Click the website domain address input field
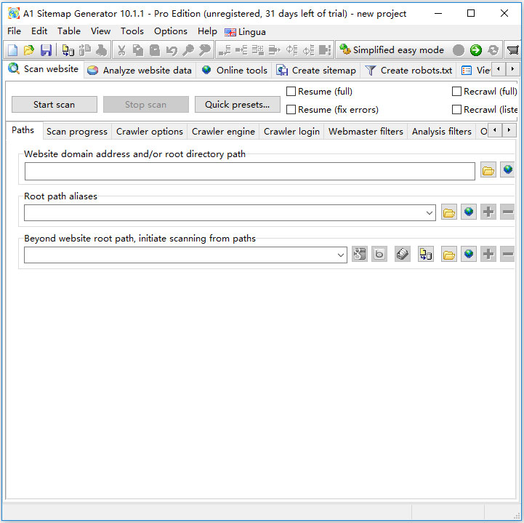This screenshot has height=523, width=524. pyautogui.click(x=249, y=171)
